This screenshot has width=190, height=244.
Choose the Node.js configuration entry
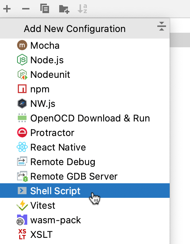pos(85,60)
